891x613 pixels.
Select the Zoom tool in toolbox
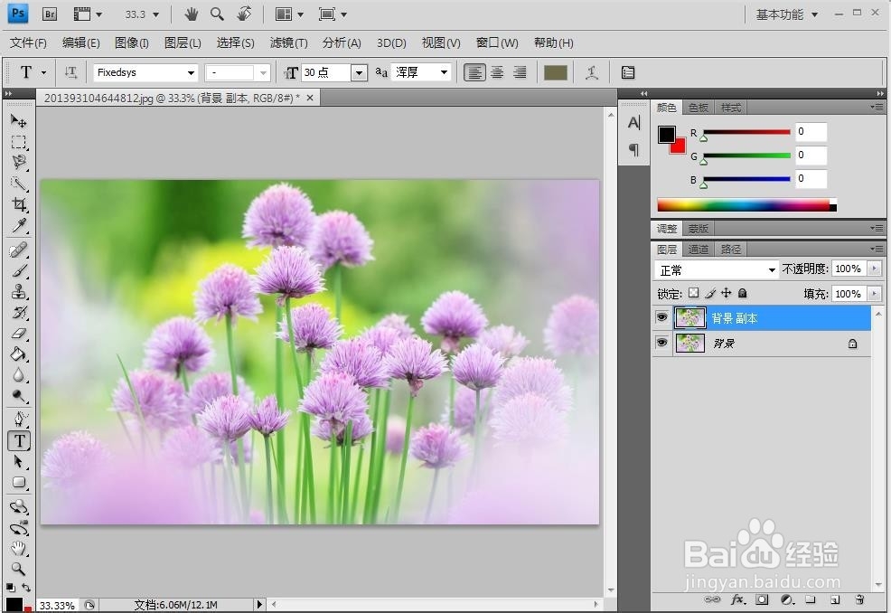[x=19, y=569]
